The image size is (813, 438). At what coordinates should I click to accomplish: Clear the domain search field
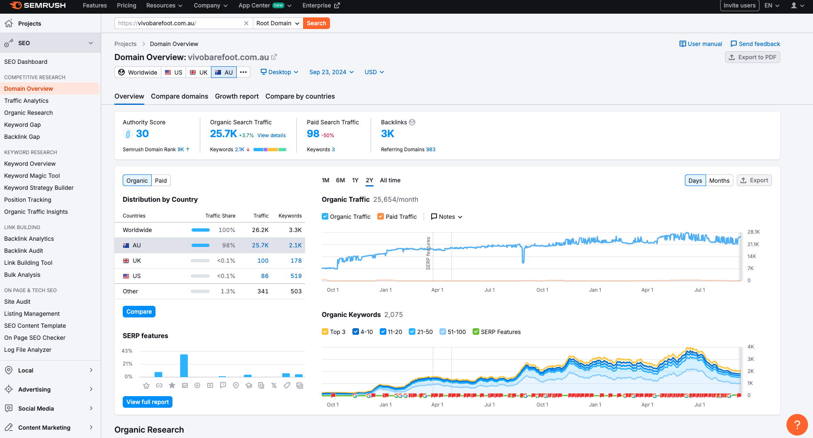[246, 23]
